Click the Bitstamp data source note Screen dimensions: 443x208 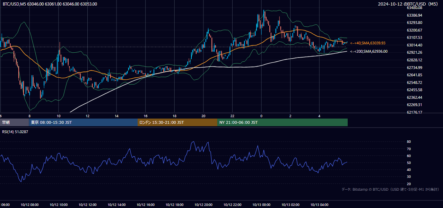click(390, 189)
